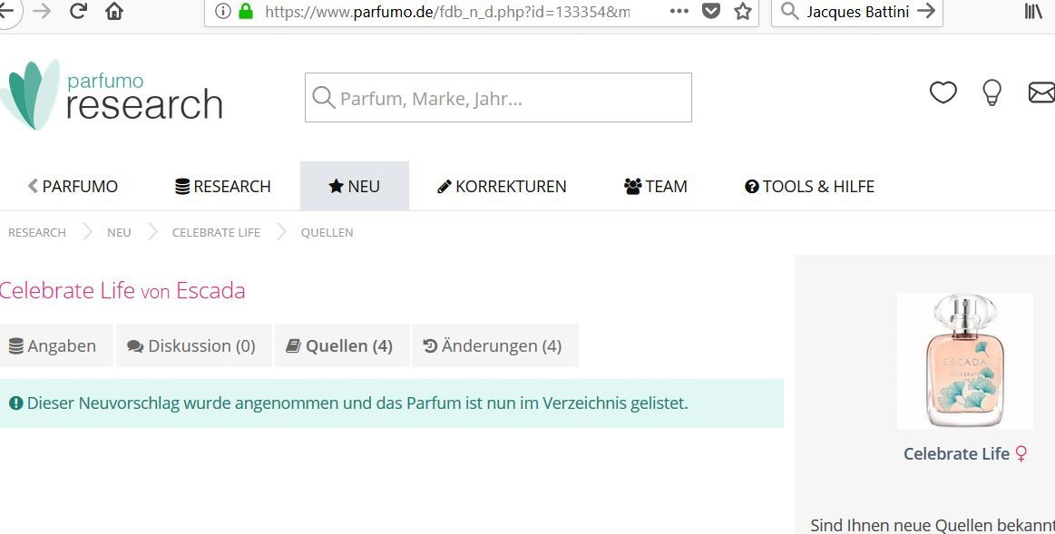
Task: Switch to the Diskussion (0) tab
Action: 194,345
